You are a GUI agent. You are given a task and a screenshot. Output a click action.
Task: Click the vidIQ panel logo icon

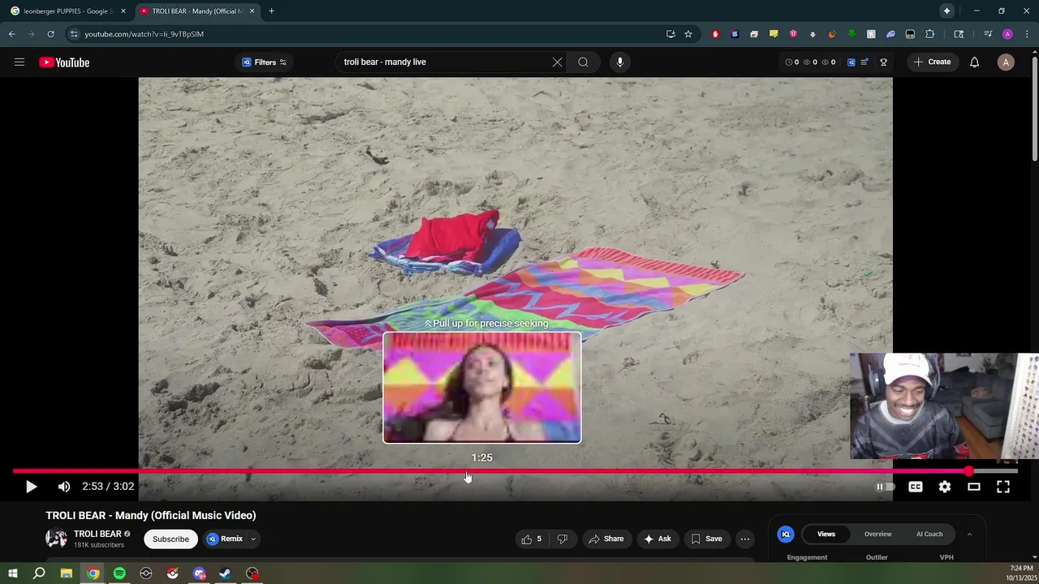click(x=786, y=534)
